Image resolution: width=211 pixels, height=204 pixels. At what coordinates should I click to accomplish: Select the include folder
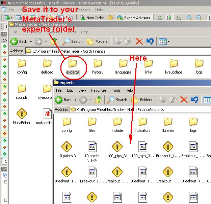point(117,125)
